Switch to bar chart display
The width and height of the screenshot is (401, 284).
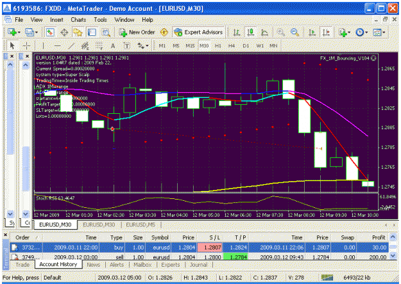(237, 33)
